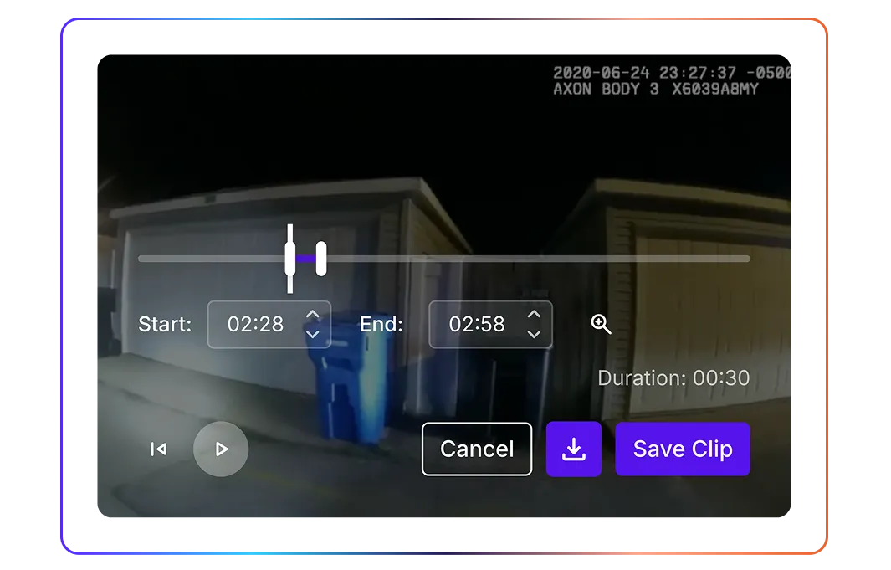891x570 pixels.
Task: Click the purple selected range on the timeline
Action: click(x=305, y=259)
